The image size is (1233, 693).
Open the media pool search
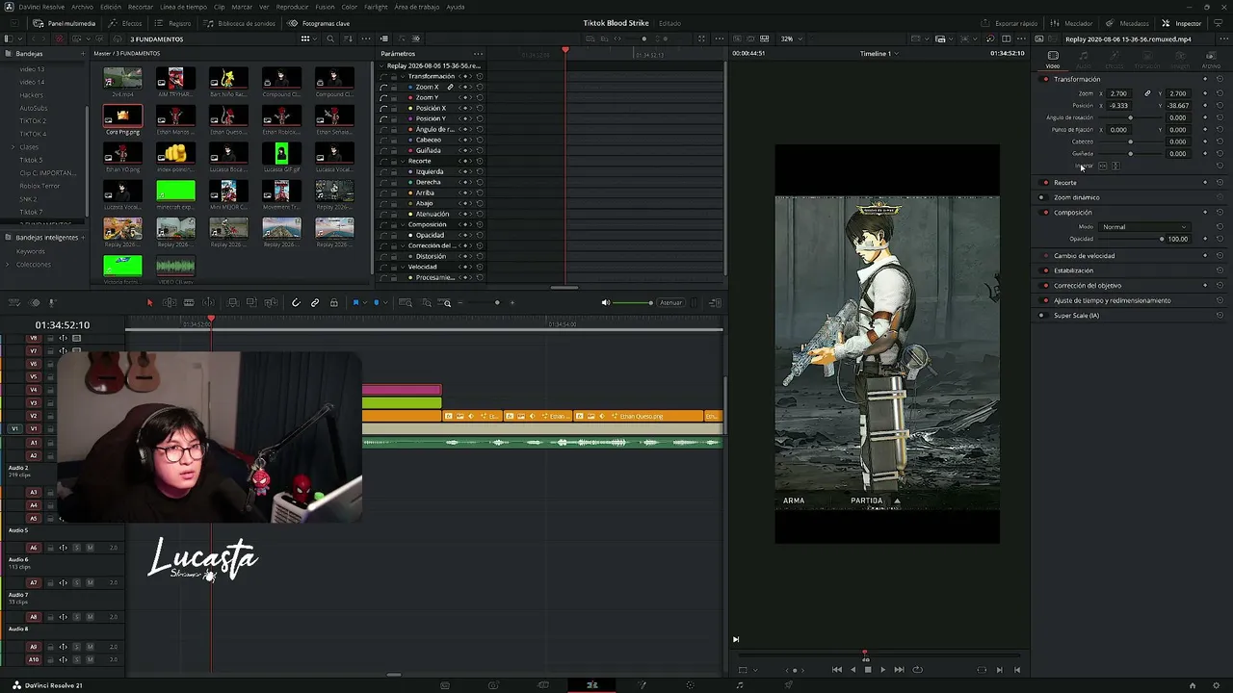tap(330, 39)
